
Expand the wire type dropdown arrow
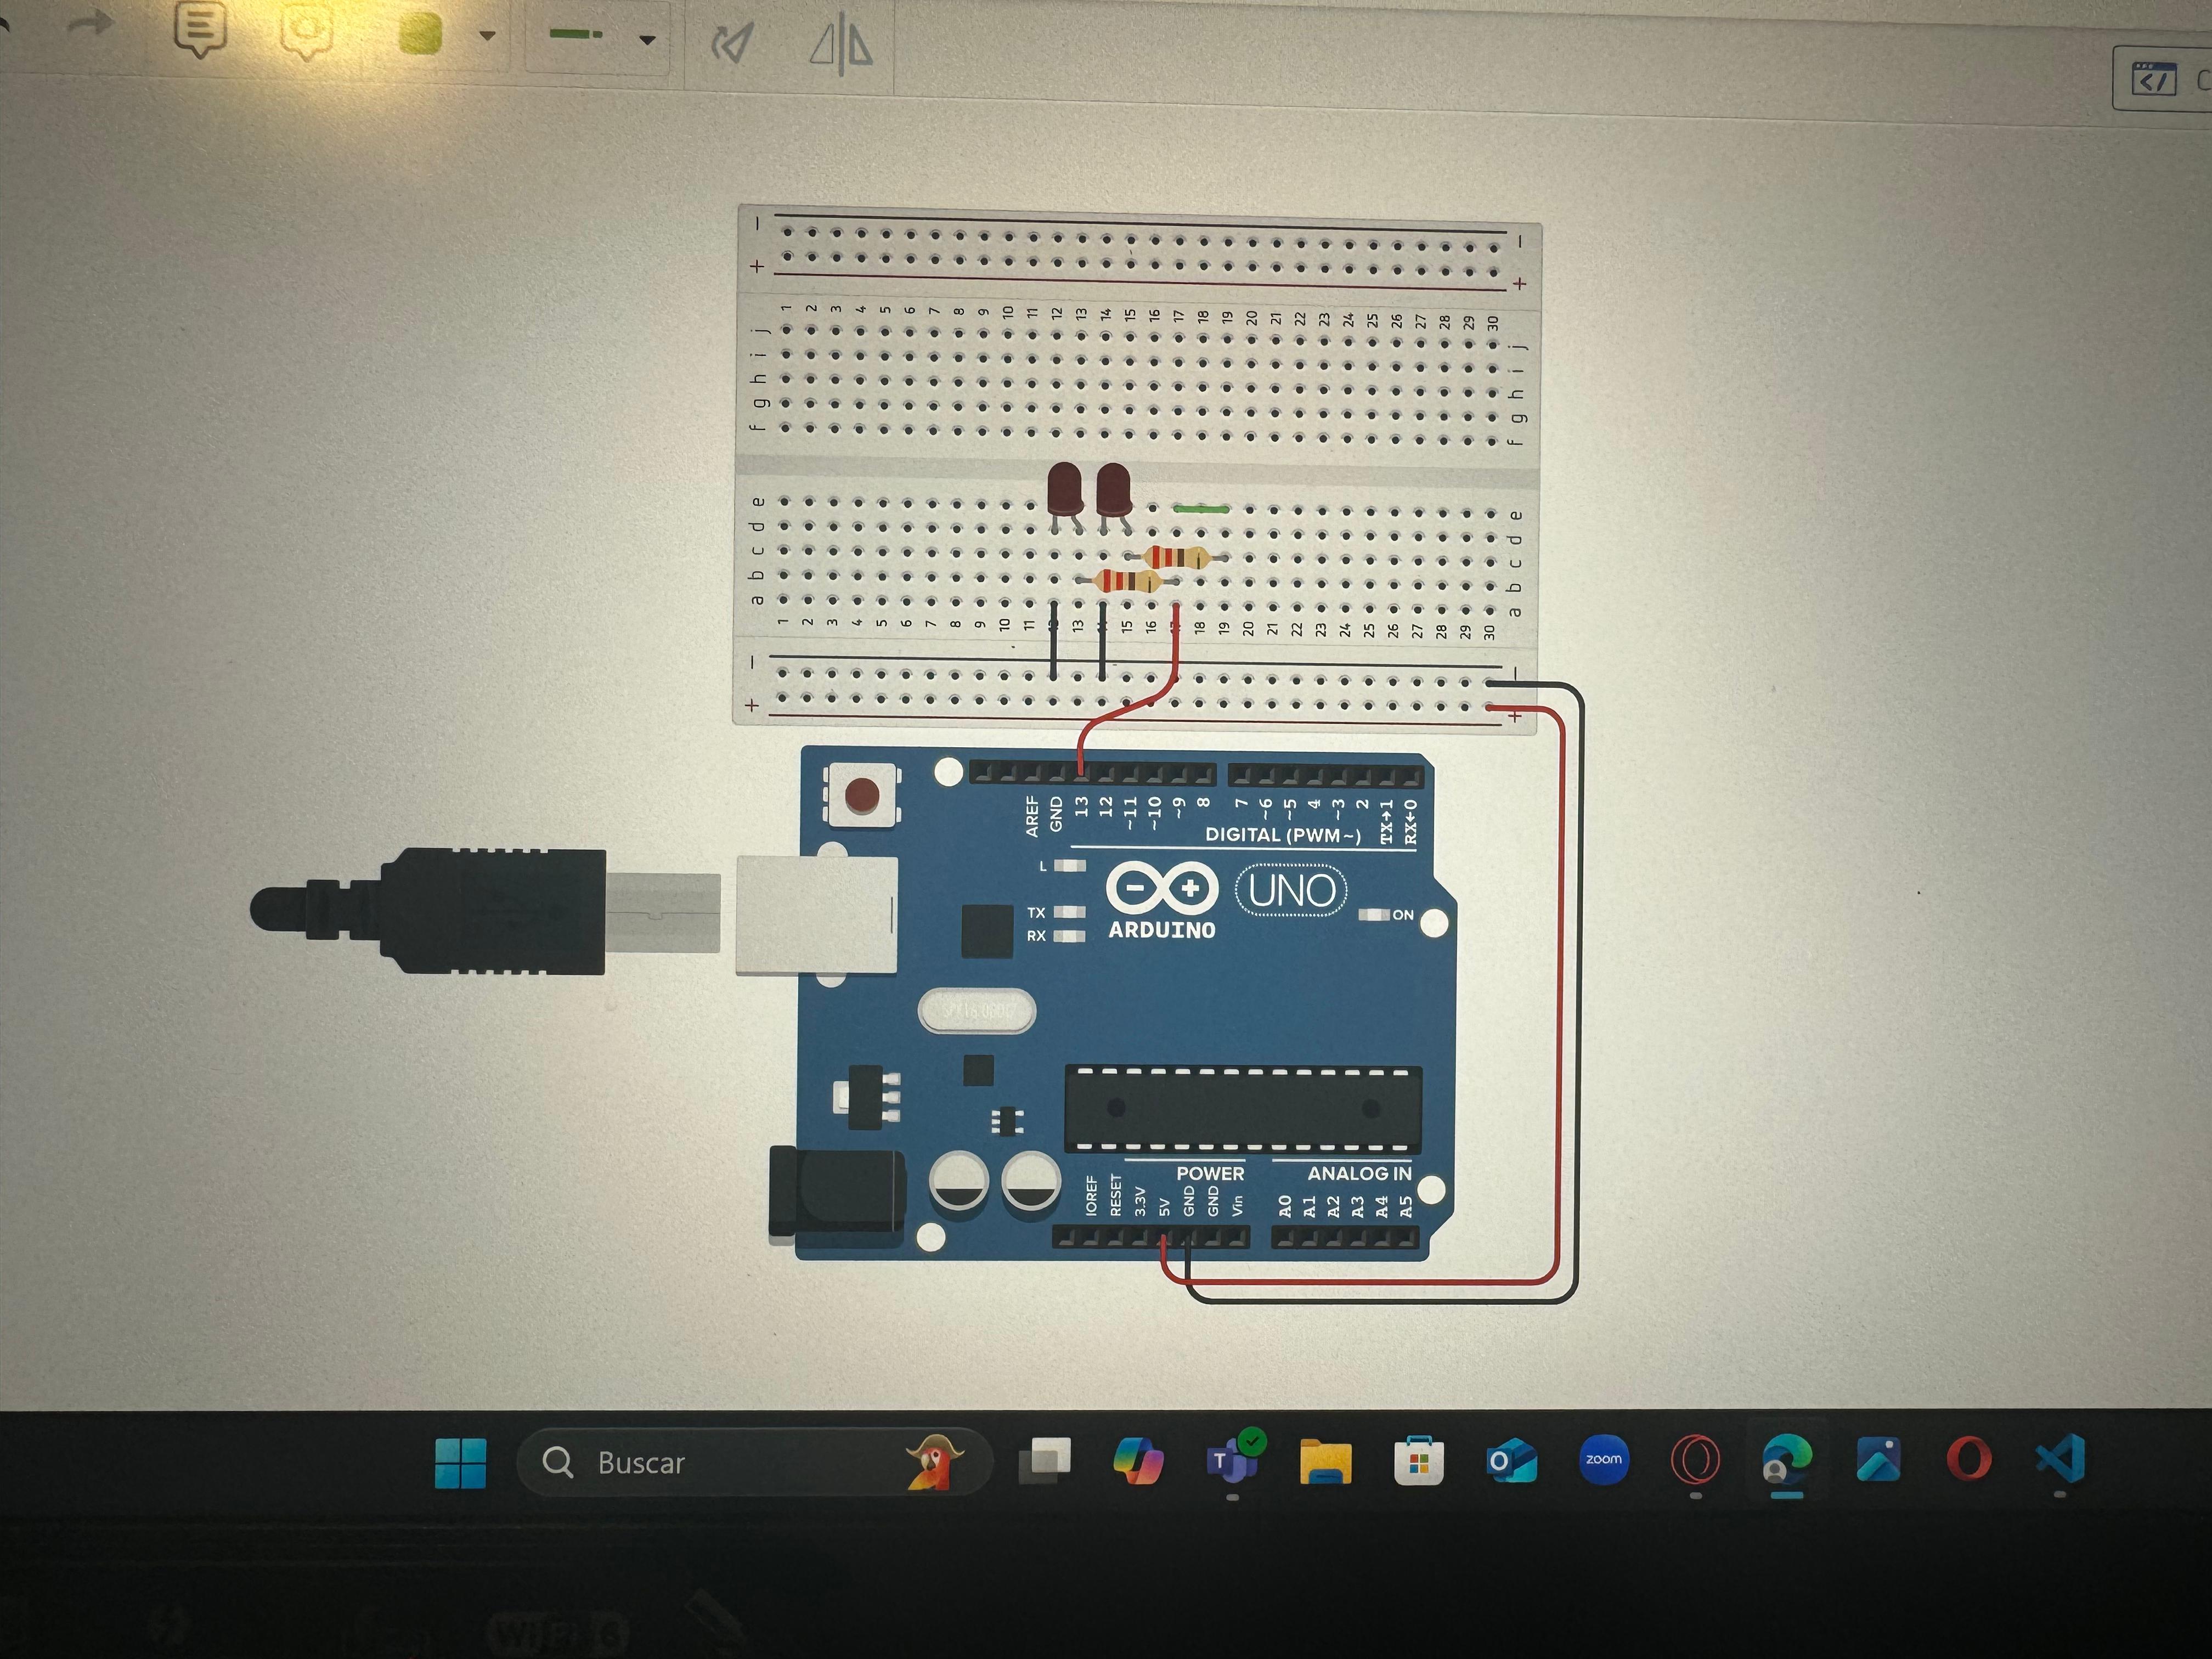pyautogui.click(x=647, y=41)
